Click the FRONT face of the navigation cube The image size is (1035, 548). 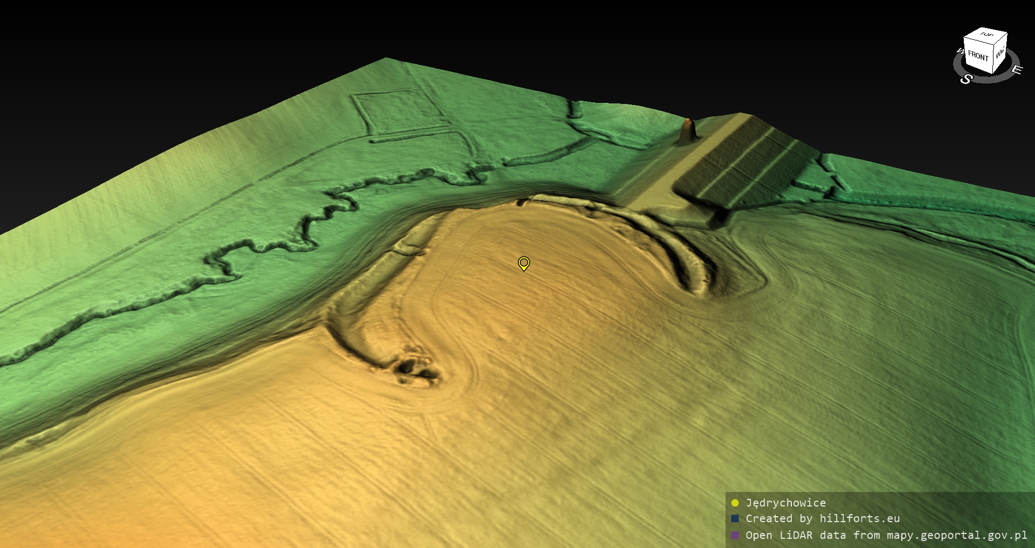click(x=977, y=56)
